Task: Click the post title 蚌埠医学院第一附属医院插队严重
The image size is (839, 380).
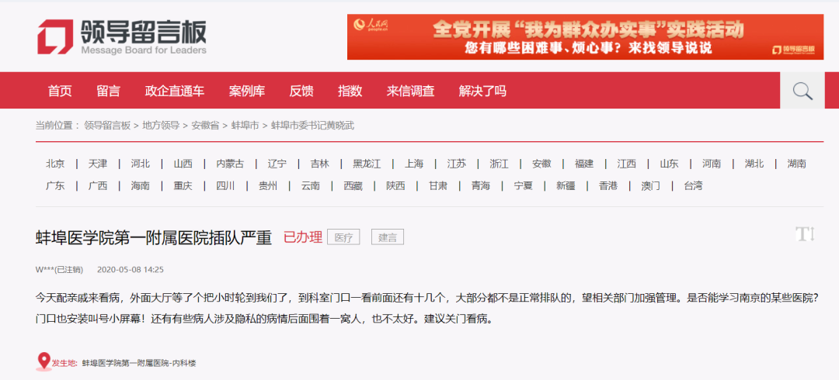Action: point(154,237)
